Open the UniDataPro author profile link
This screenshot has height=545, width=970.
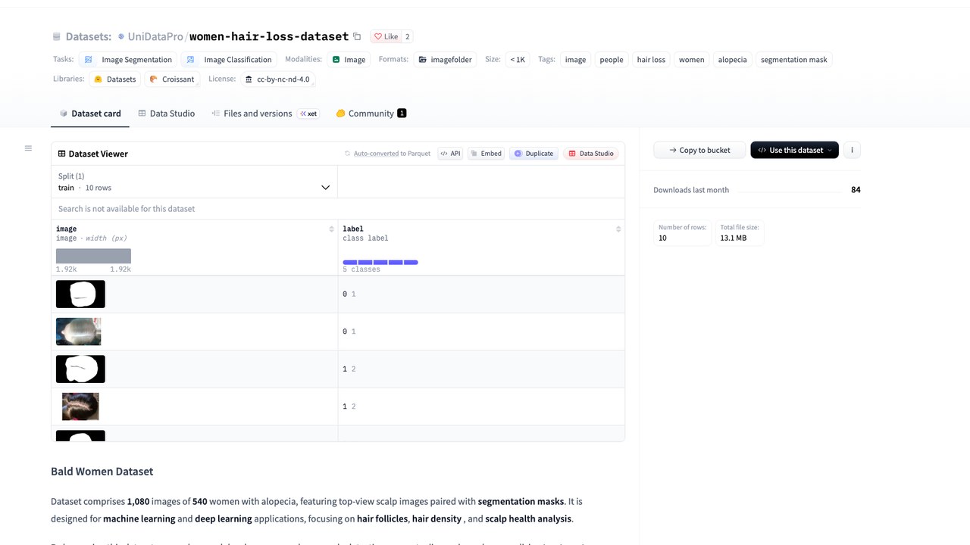(x=155, y=36)
